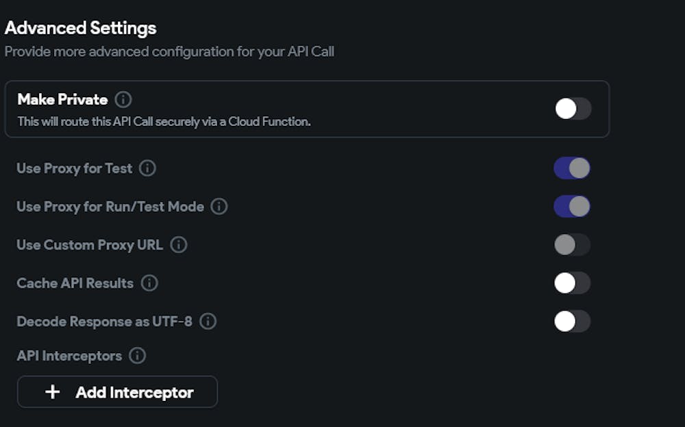
Task: Turn on Cache API Results
Action: click(572, 283)
